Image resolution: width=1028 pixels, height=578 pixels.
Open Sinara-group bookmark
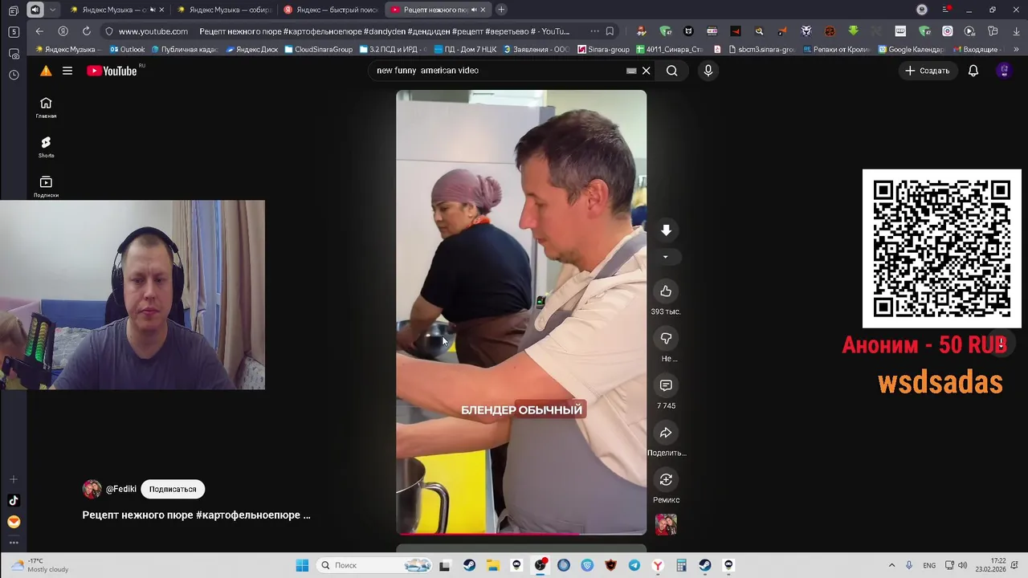pyautogui.click(x=603, y=50)
